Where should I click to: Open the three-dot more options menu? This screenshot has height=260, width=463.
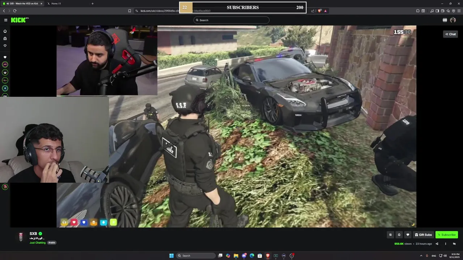pyautogui.click(x=445, y=244)
